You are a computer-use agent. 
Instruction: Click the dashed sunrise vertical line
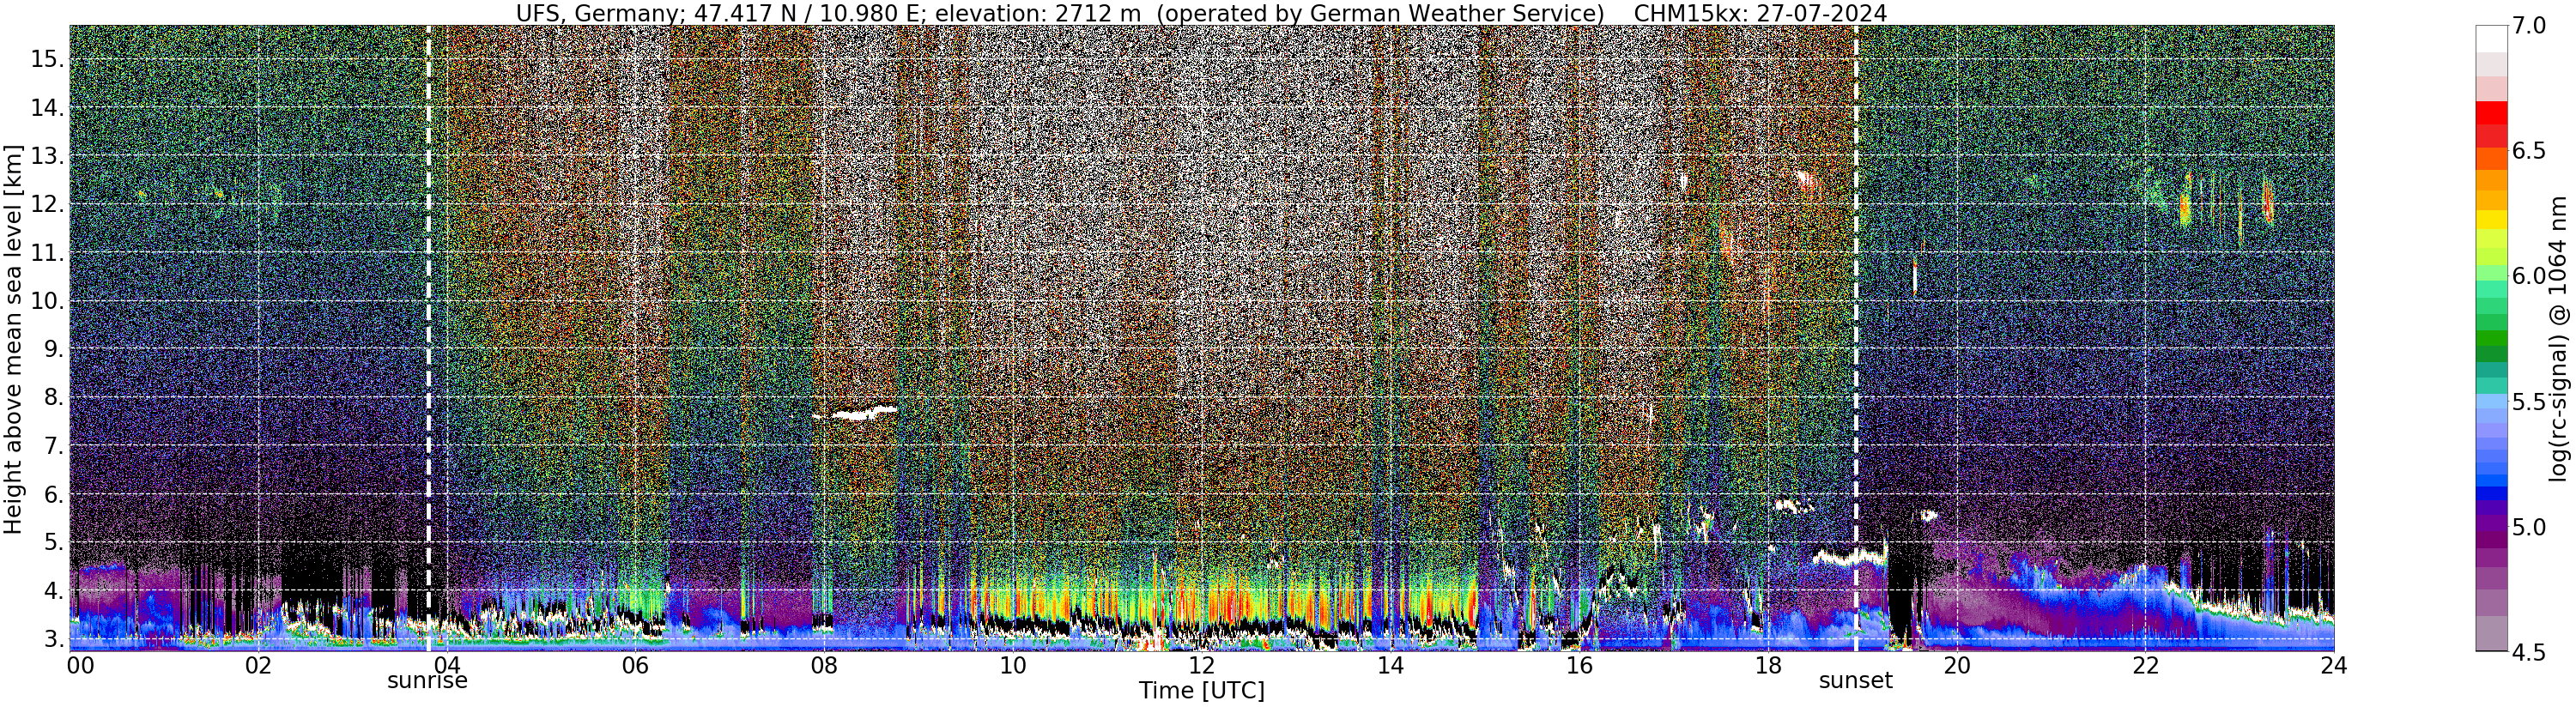click(x=428, y=338)
